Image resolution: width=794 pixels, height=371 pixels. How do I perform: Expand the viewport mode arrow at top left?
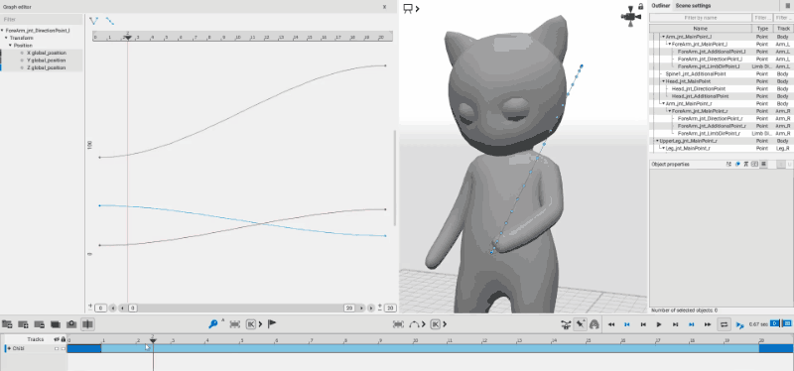click(x=417, y=8)
